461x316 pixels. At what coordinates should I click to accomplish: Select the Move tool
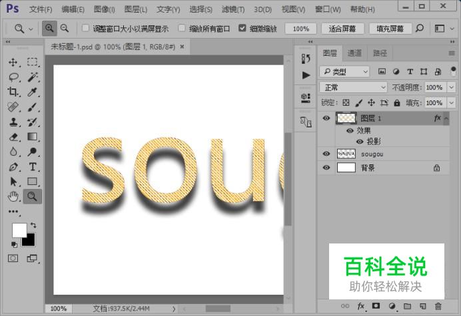pyautogui.click(x=13, y=63)
